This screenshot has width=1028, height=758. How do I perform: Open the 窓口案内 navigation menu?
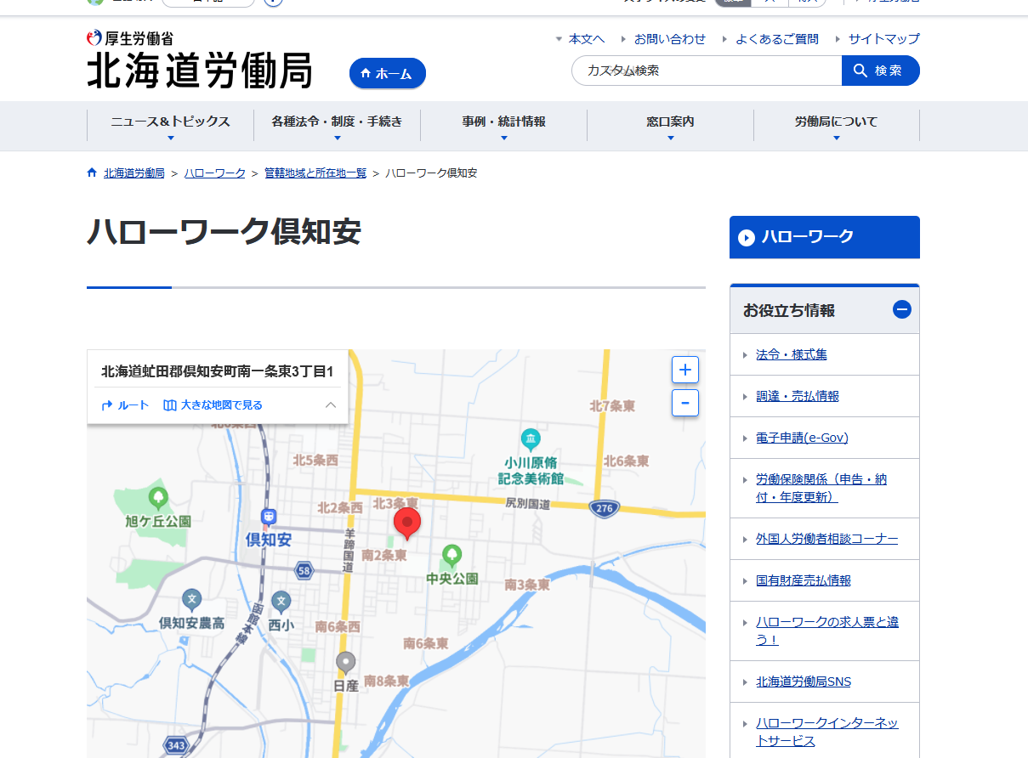click(x=670, y=126)
